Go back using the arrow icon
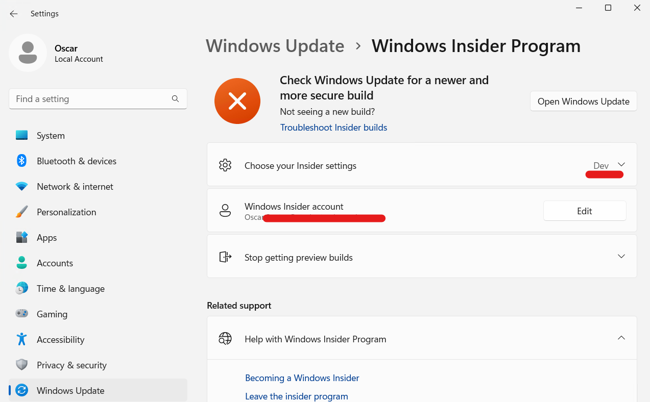This screenshot has width=650, height=402. [13, 14]
